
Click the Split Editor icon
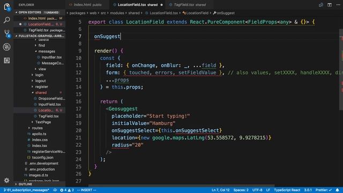click(330, 5)
